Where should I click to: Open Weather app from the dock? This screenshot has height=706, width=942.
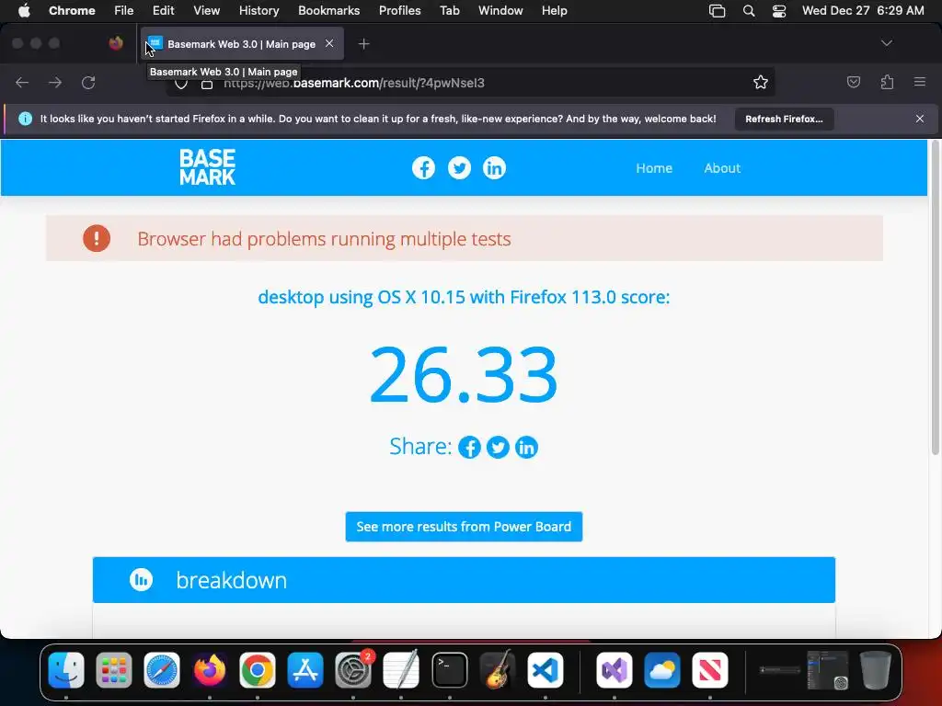662,670
